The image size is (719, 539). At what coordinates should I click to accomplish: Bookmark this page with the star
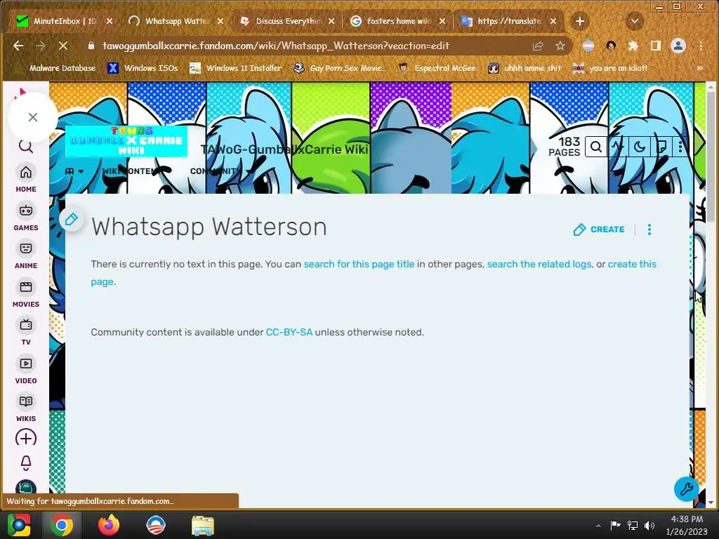[560, 46]
